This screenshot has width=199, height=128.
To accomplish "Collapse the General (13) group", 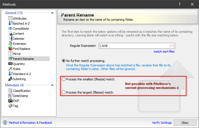I will pos(52,13).
